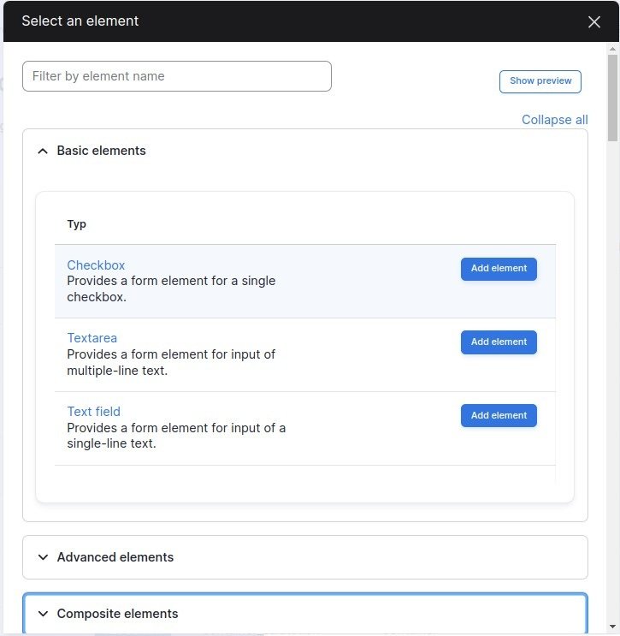The height and width of the screenshot is (636, 620).
Task: Open the Text field element link
Action: pyautogui.click(x=94, y=412)
